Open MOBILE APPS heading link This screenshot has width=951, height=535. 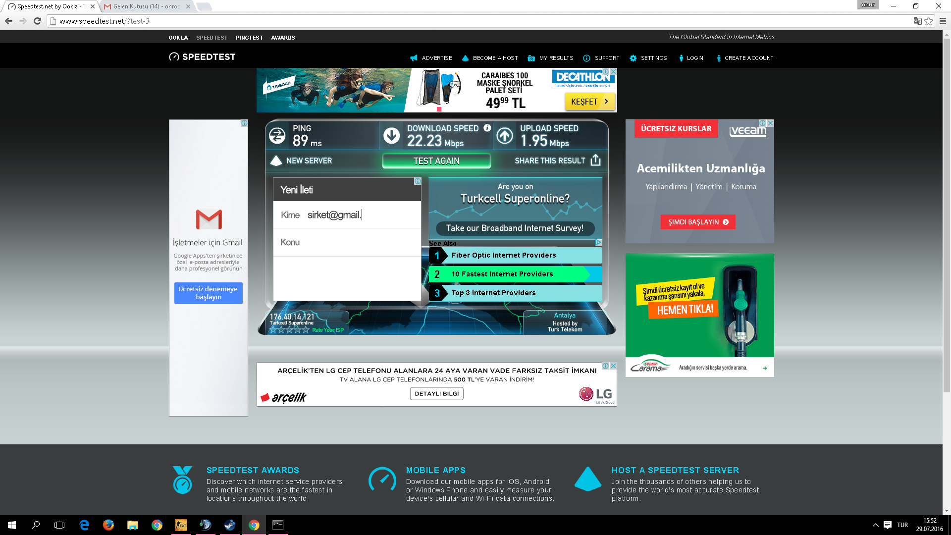(x=436, y=470)
